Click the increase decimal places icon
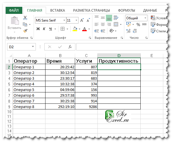 [129, 31]
